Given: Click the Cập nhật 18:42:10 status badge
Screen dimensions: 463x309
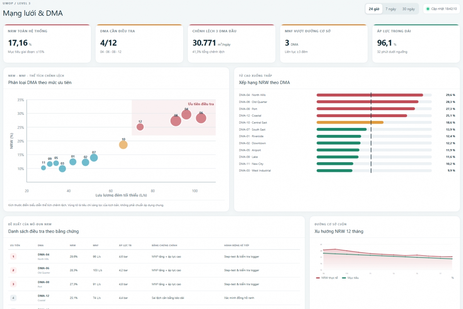Looking at the screenshot, I should (x=441, y=9).
